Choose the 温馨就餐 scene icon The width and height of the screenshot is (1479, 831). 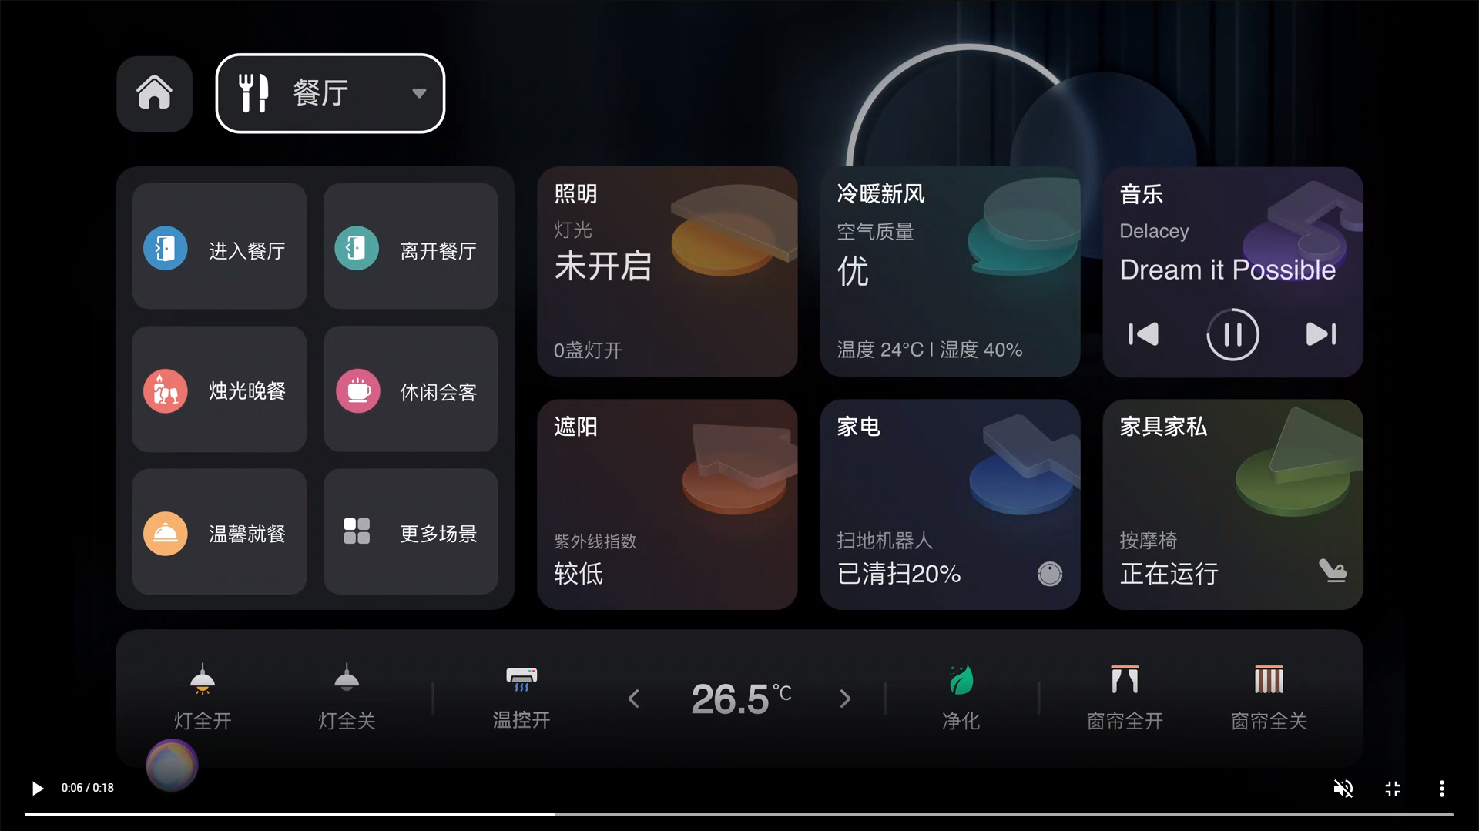pyautogui.click(x=166, y=534)
